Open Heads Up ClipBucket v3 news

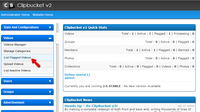pyautogui.click(x=91, y=106)
